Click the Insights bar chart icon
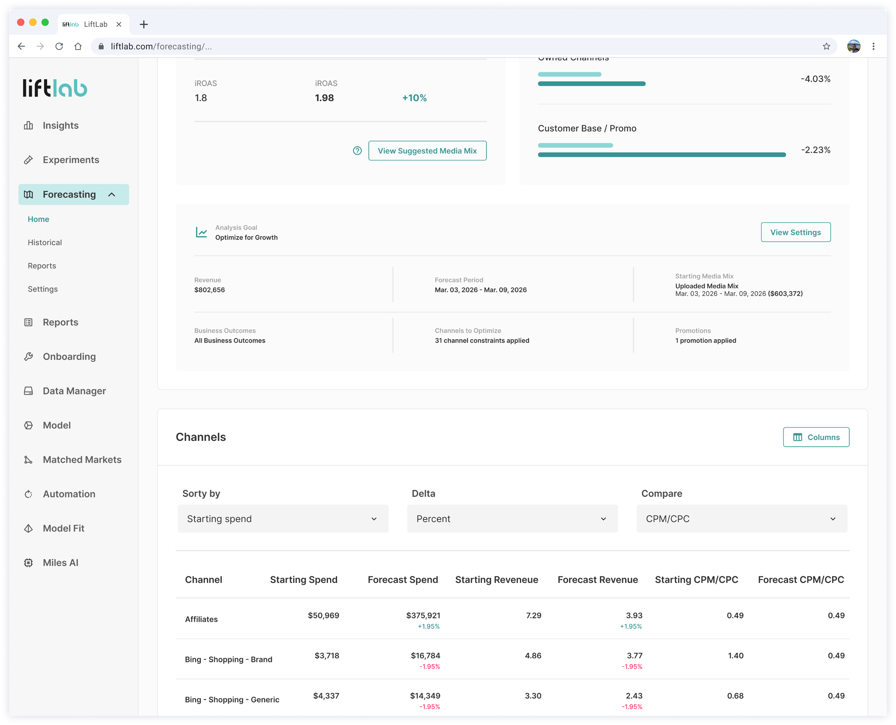 (28, 125)
